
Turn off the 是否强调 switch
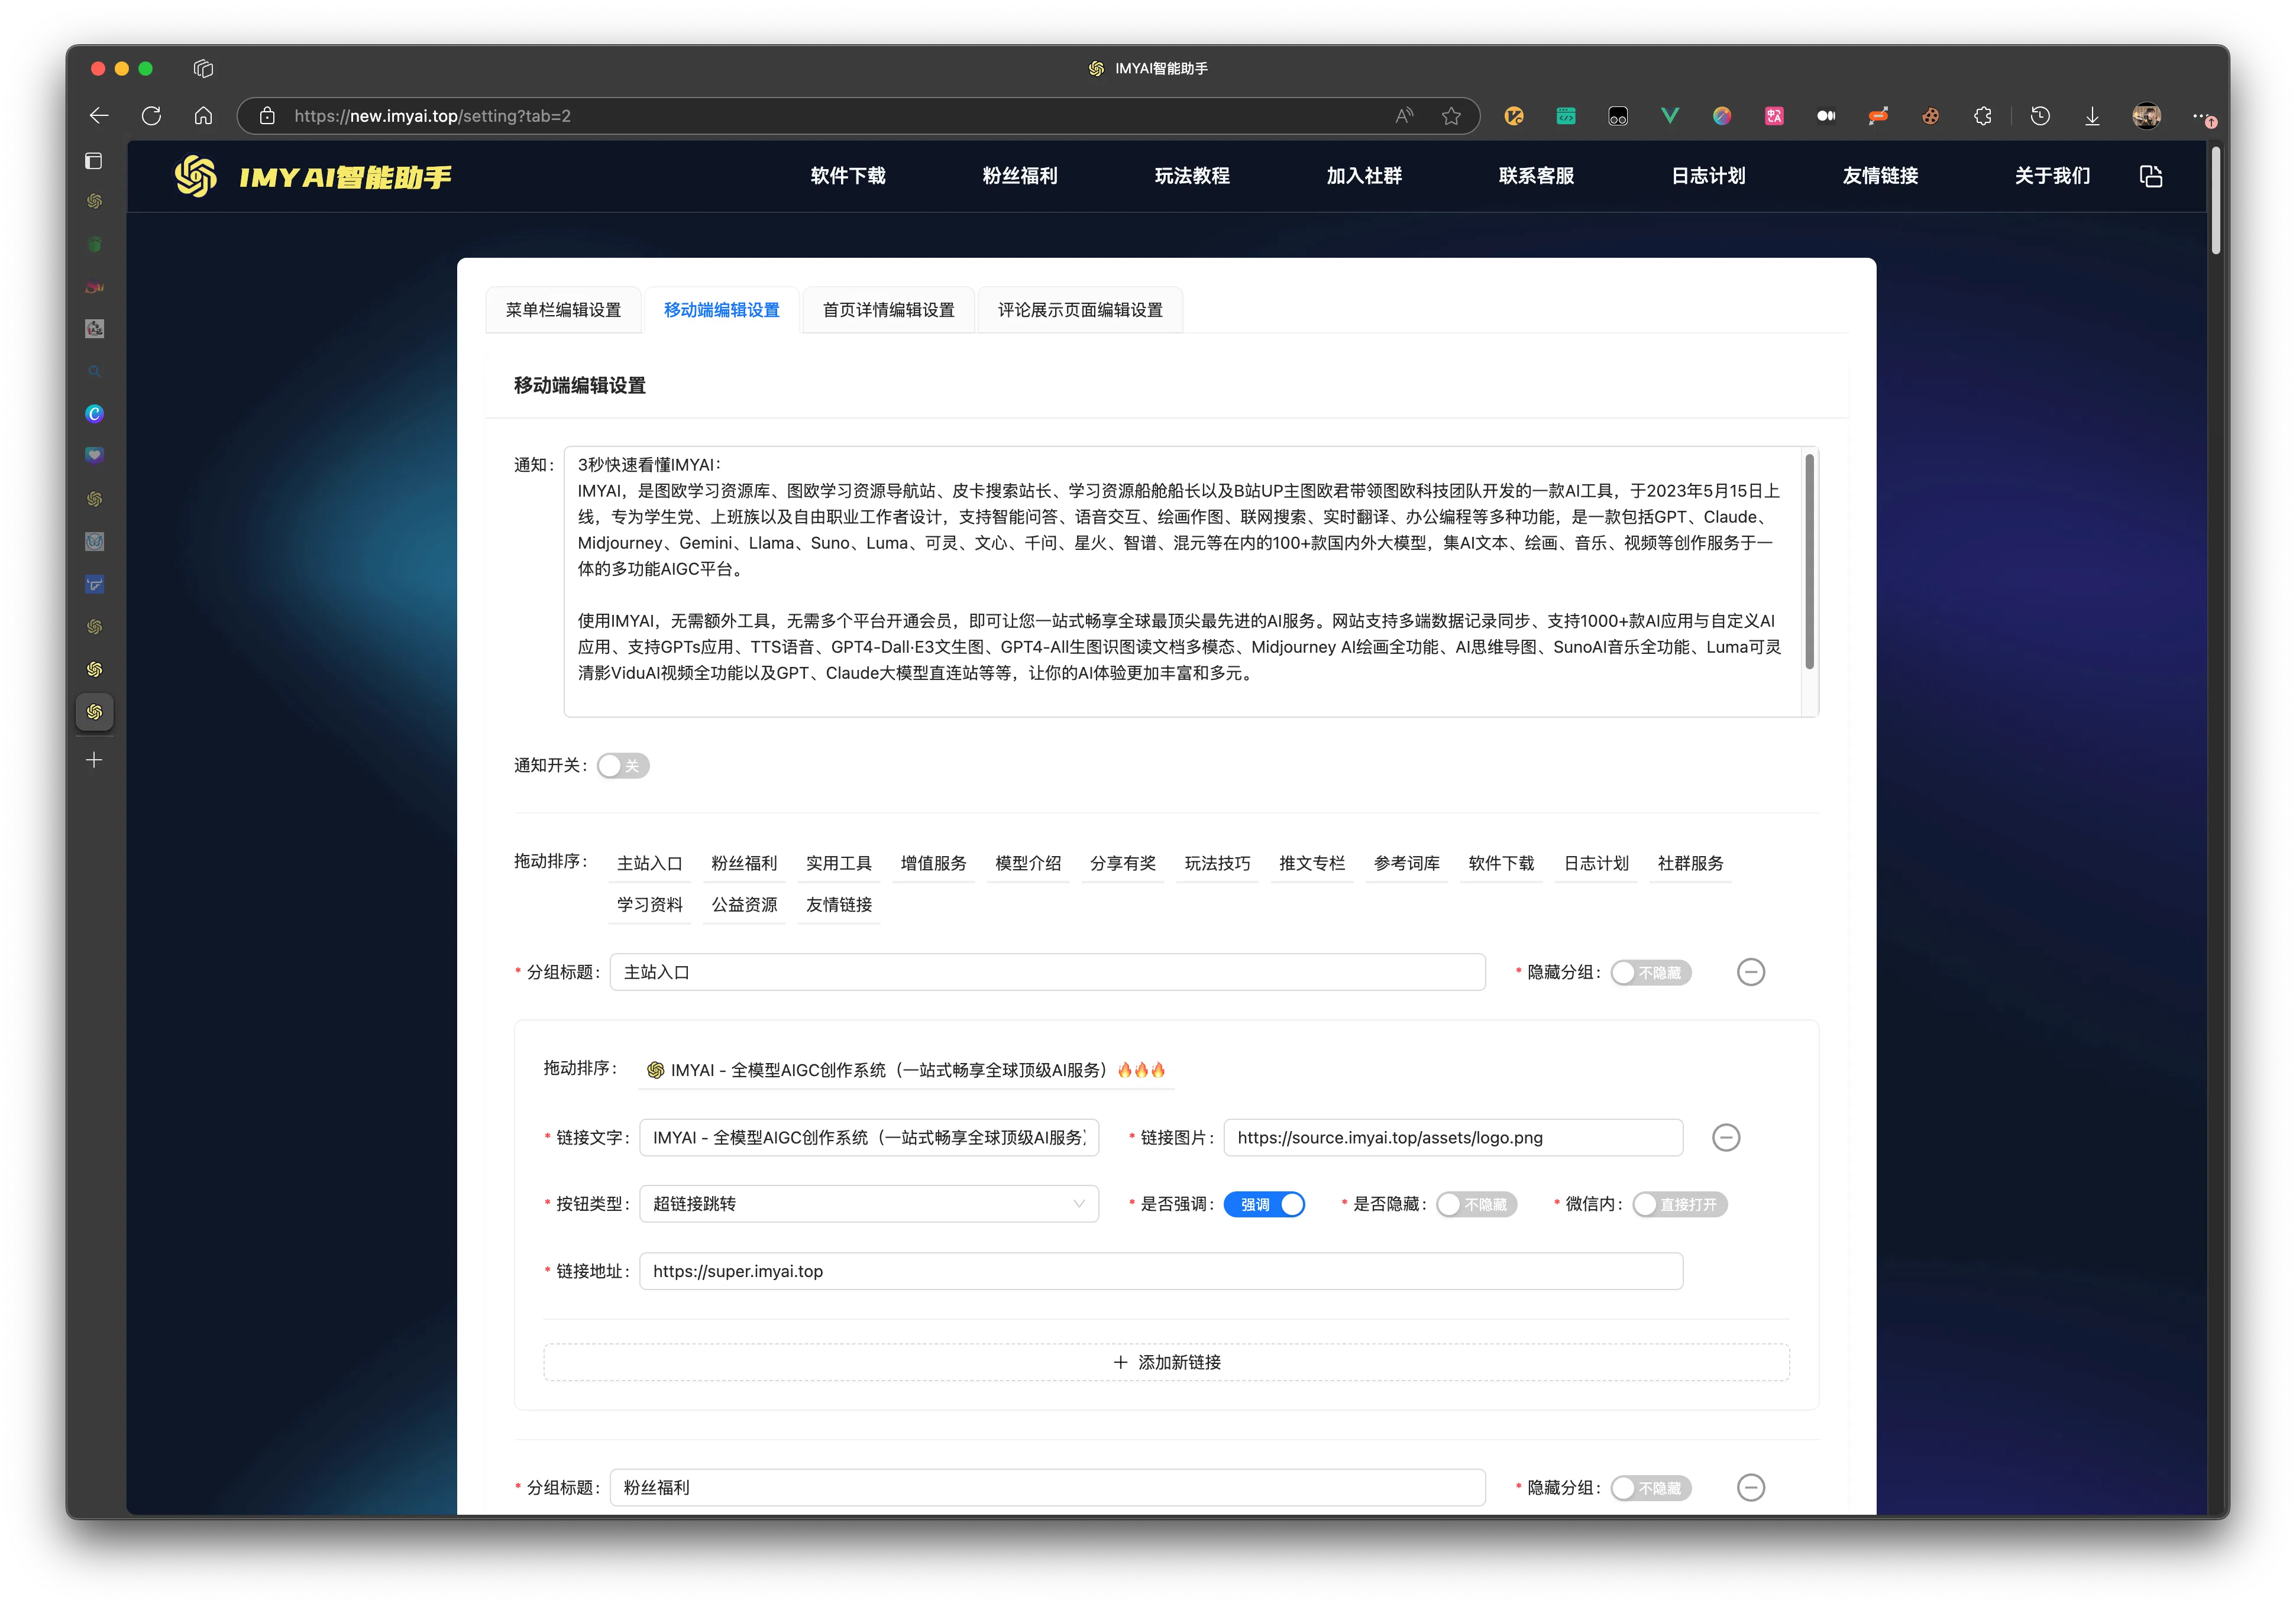(1264, 1204)
